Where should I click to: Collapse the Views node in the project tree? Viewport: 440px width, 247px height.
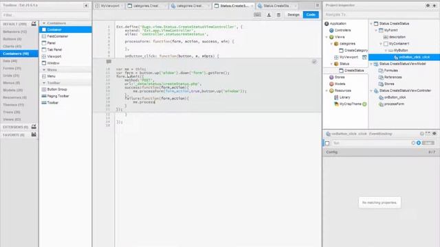tap(327, 37)
